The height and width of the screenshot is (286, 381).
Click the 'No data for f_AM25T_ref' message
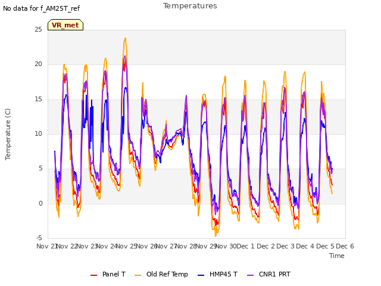tap(41, 8)
